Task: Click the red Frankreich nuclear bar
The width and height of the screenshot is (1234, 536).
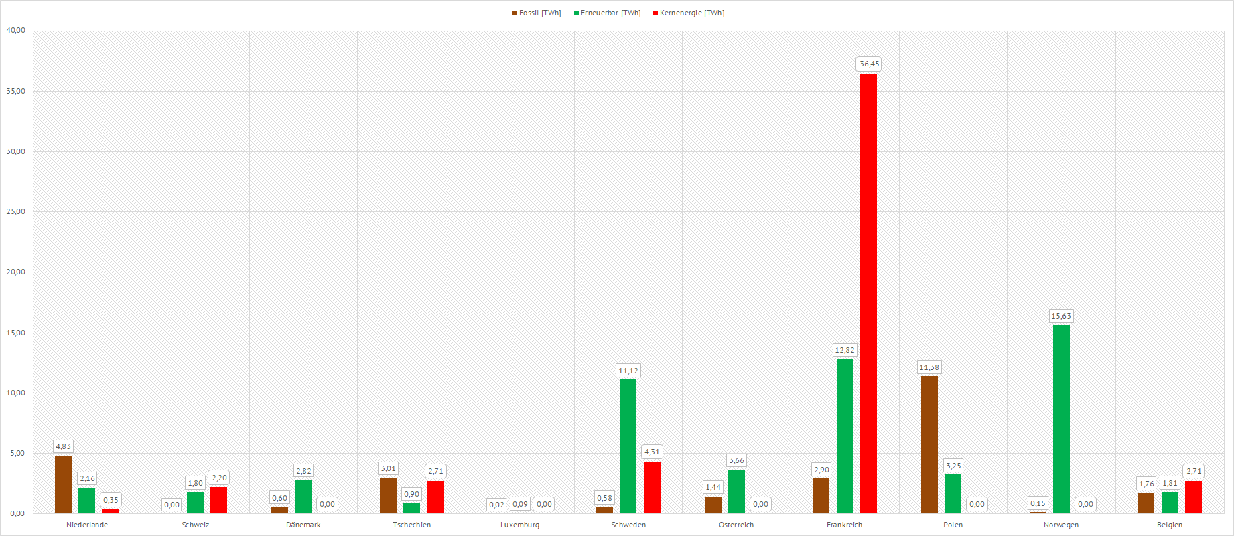Action: pyautogui.click(x=868, y=293)
